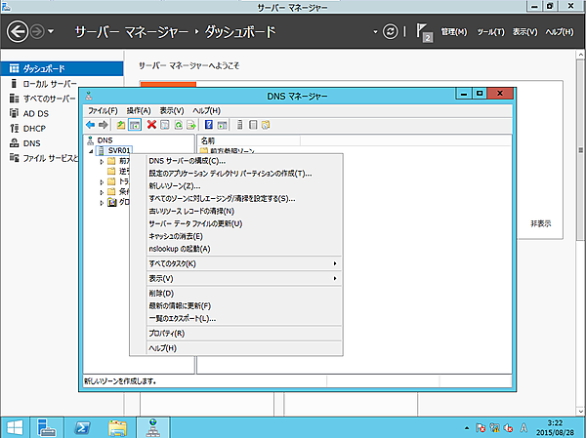
Task: Open the すべてのタスク(K) submenu
Action: pos(244,263)
